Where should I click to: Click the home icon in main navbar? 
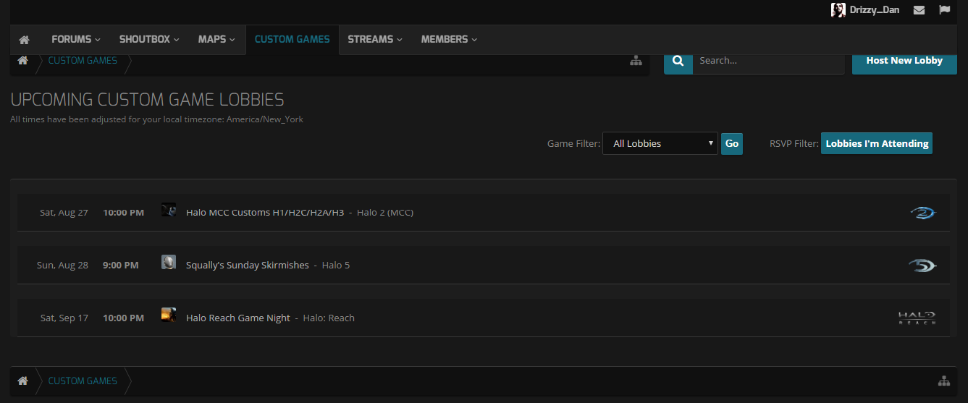24,40
